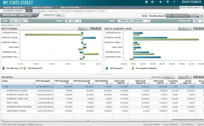
Task: Click the round blue icon in Risk vs. Allocation panel
Action: pyautogui.click(x=183, y=29)
